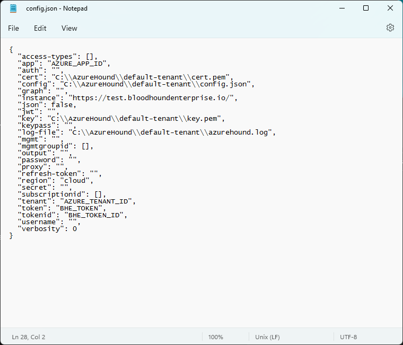The width and height of the screenshot is (403, 345).
Task: Open Notepad settings gear icon
Action: click(390, 28)
